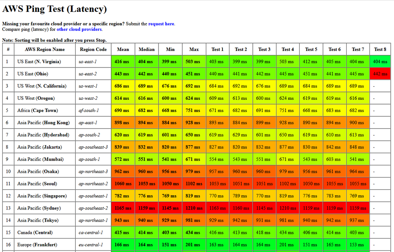The height and width of the screenshot is (252, 394).
Task: Sort by Region Code header
Action: click(93, 49)
